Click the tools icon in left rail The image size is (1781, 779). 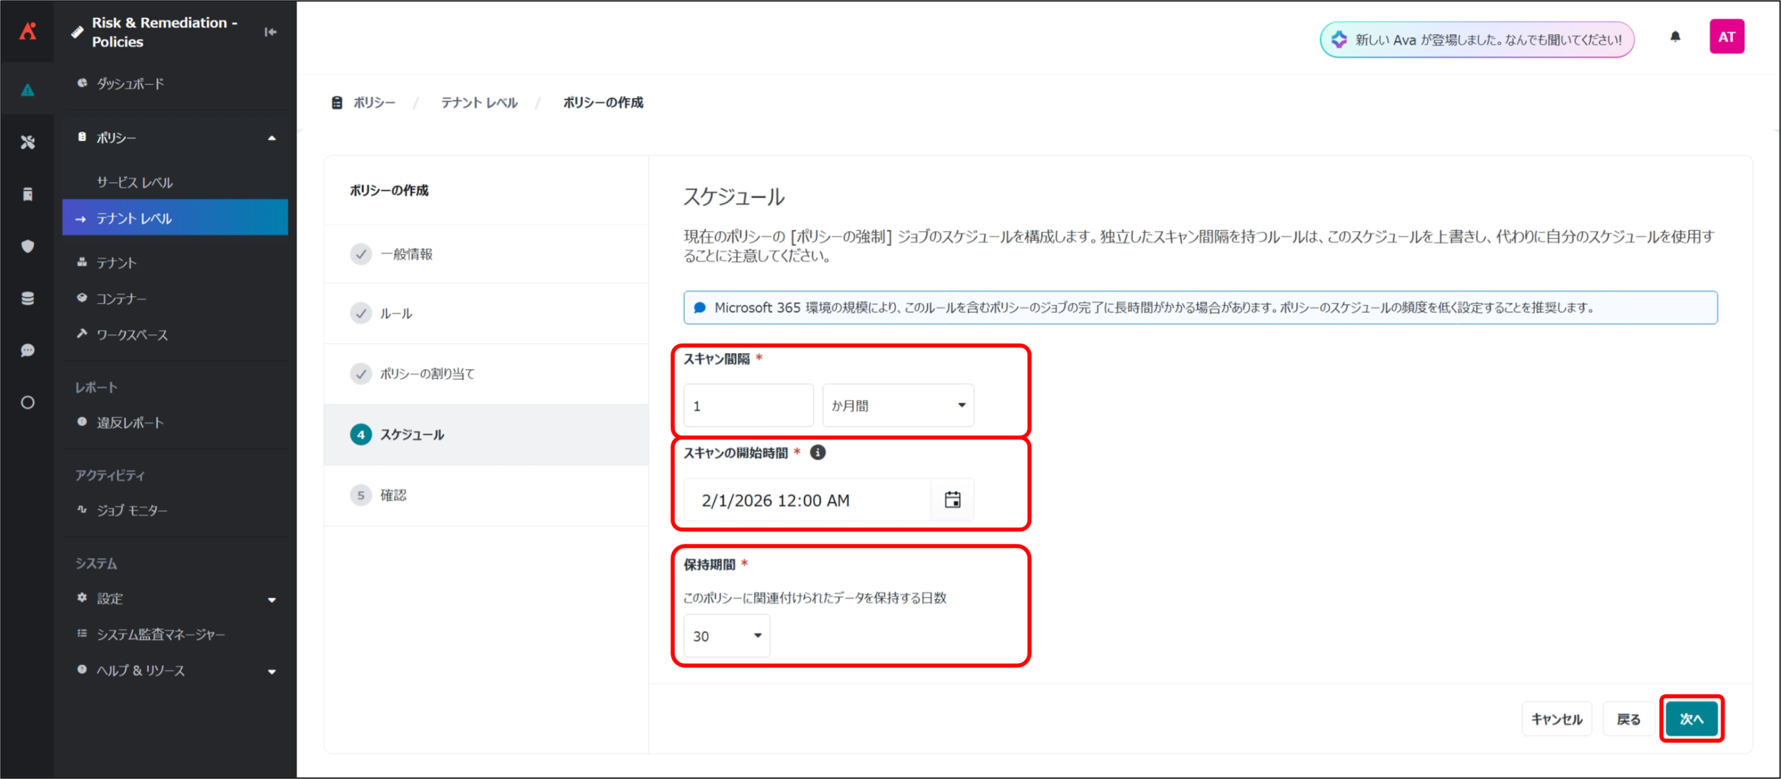[x=28, y=142]
